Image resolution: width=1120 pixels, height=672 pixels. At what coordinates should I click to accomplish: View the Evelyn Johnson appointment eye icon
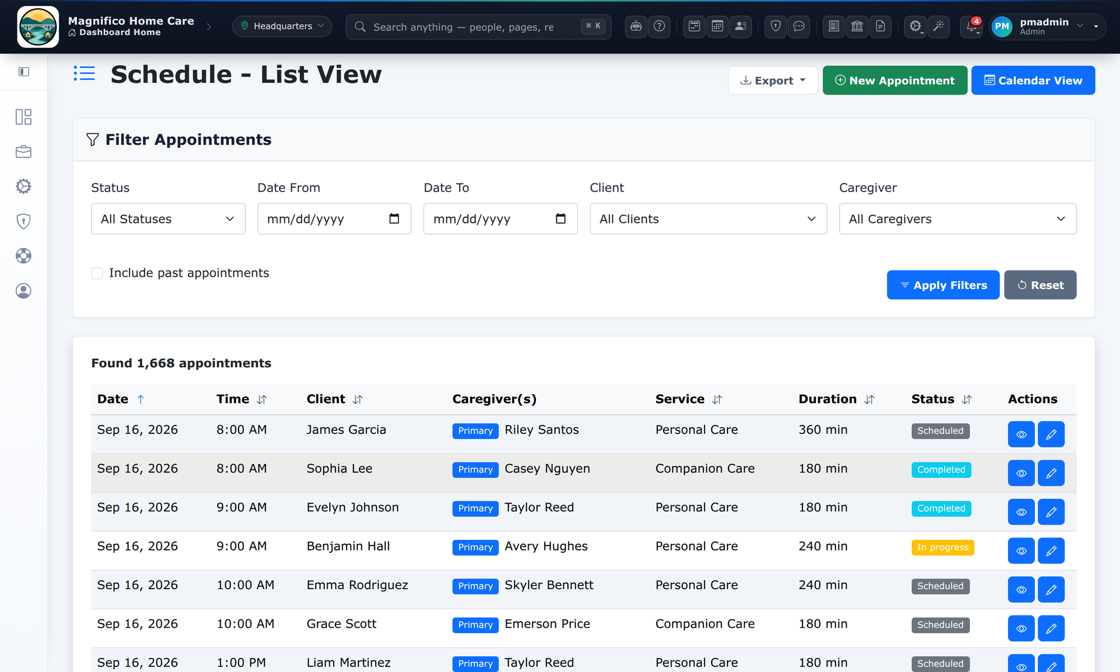pyautogui.click(x=1021, y=512)
